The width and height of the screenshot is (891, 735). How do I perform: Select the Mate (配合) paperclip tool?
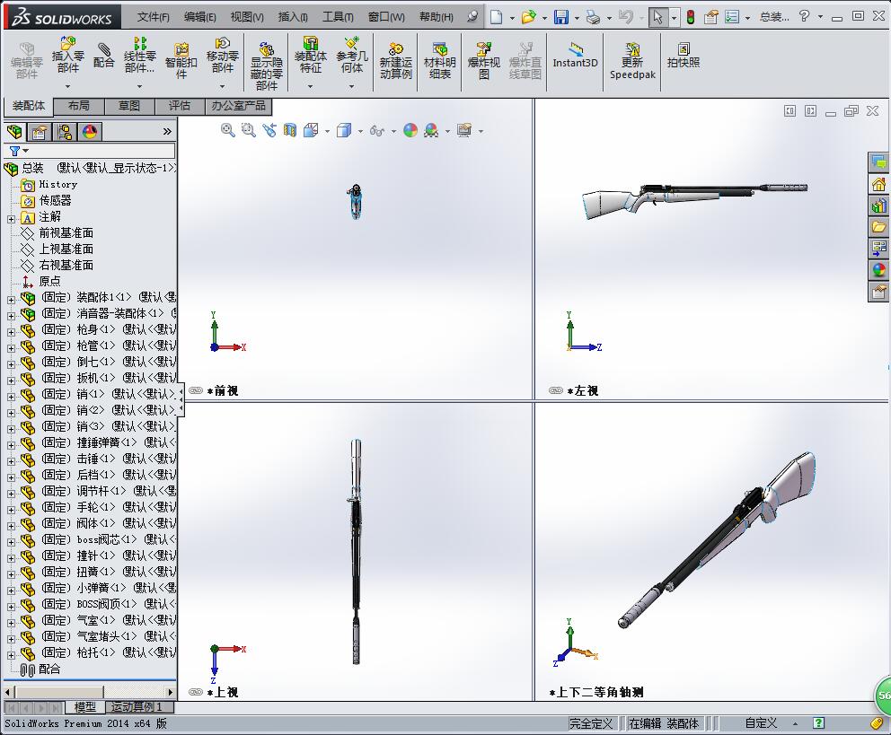click(x=104, y=56)
